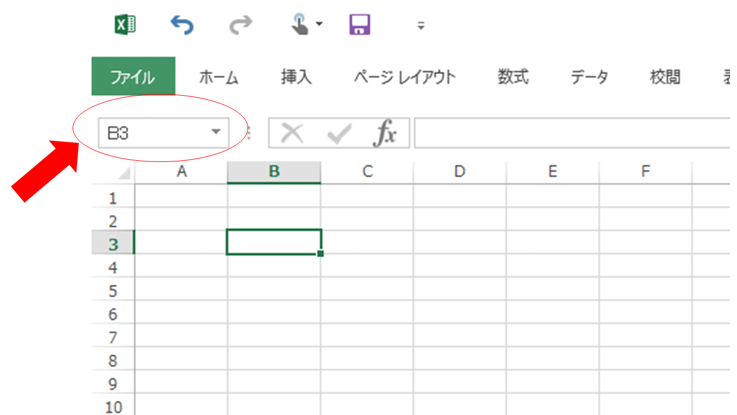The image size is (737, 415).
Task: Save the workbook with floppy icon
Action: [359, 25]
